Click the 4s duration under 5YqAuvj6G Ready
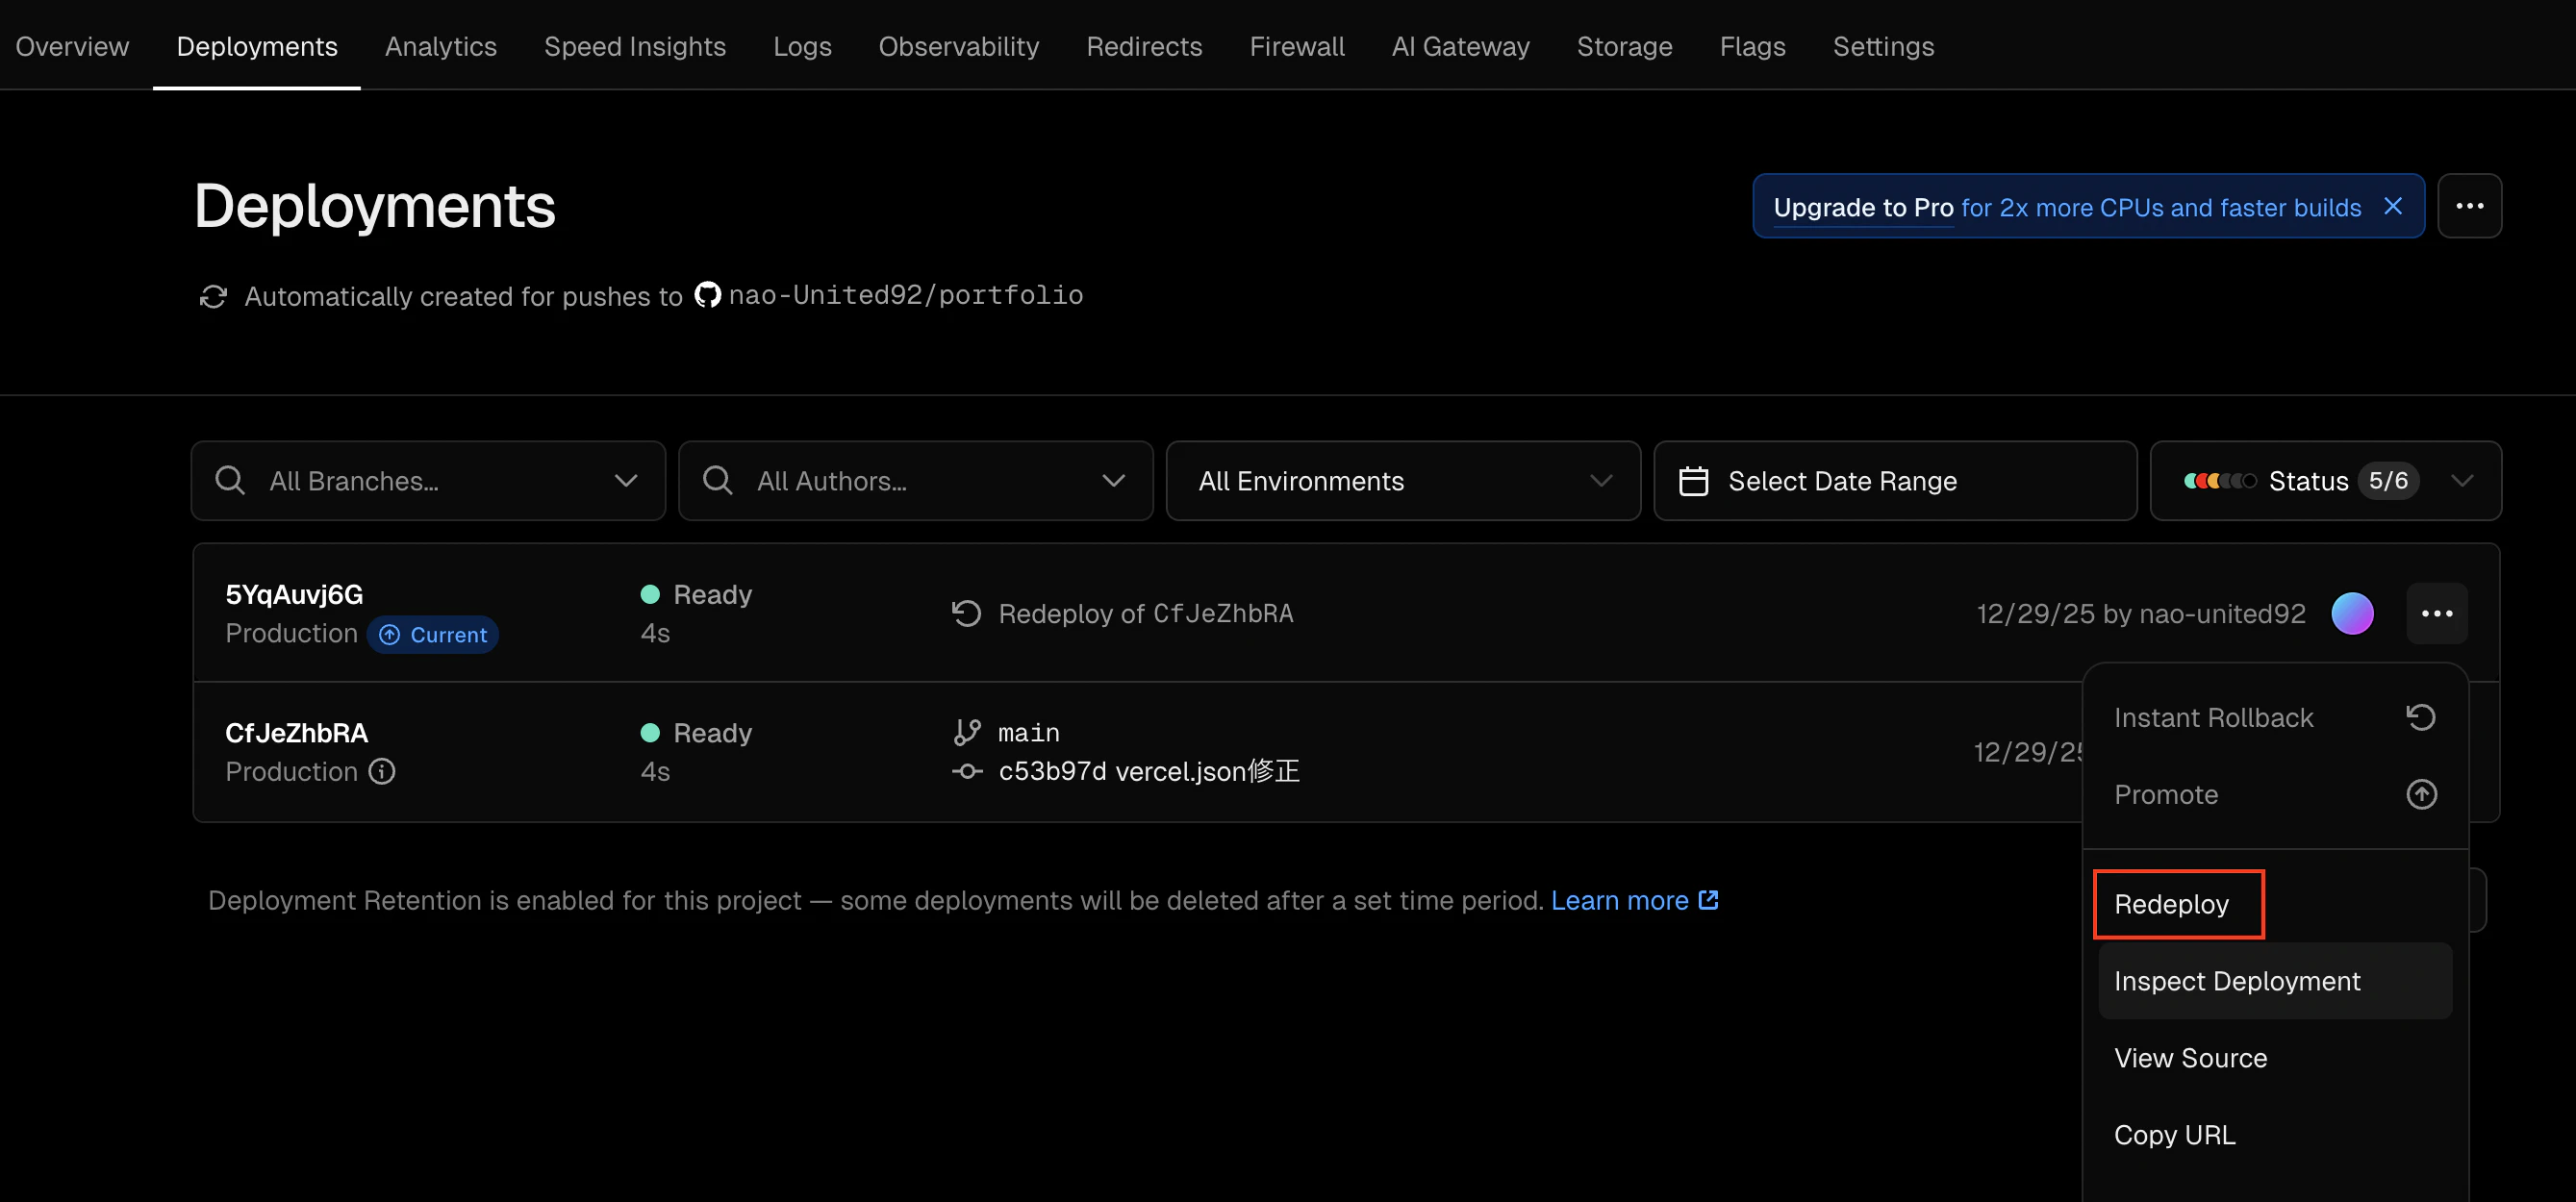Viewport: 2576px width, 1202px height. [655, 633]
